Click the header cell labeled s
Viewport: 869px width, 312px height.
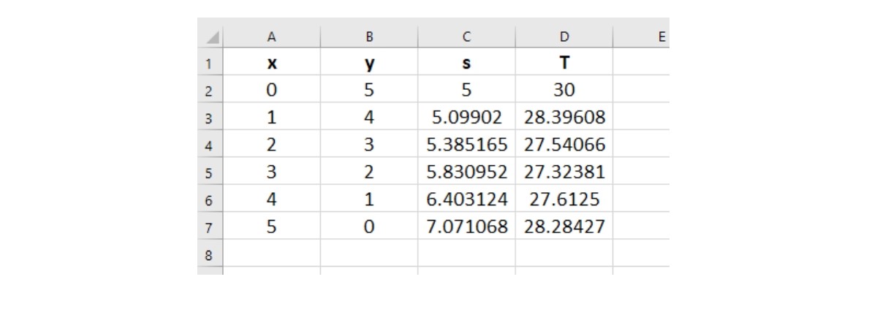[466, 64]
